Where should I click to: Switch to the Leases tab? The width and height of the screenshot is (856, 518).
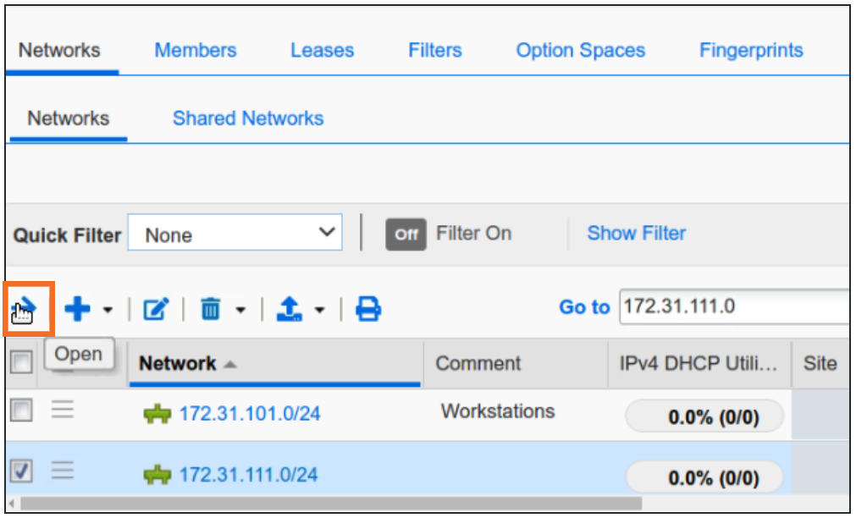[x=322, y=51]
